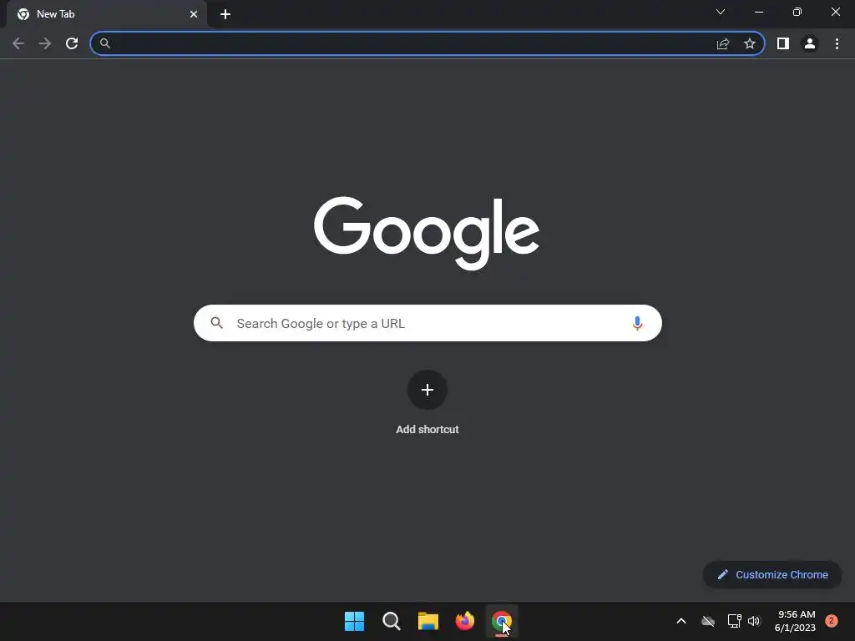Open the Chrome profile menu
Screen dimensions: 855x641
(x=810, y=43)
